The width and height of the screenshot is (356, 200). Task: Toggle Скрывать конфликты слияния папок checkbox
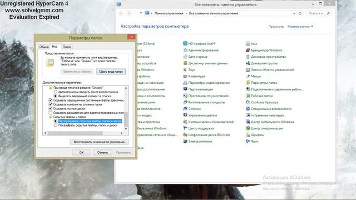[51, 104]
